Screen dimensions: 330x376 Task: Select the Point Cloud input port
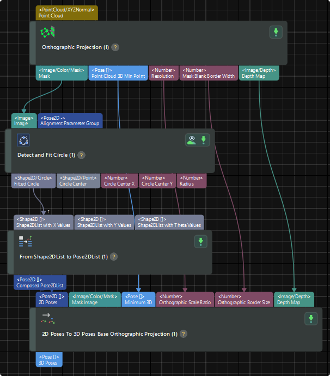(67, 13)
